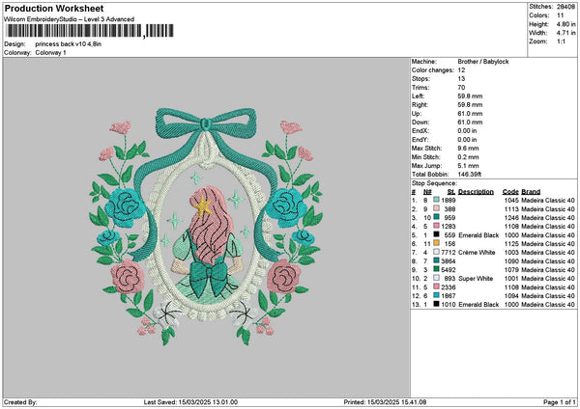Click the 'St.' column header
580x409 pixels.
tap(451, 192)
